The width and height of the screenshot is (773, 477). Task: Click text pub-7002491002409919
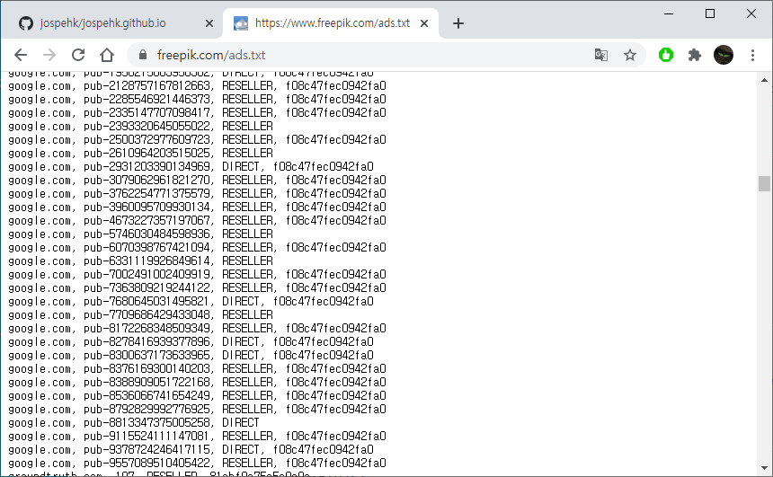[148, 275]
